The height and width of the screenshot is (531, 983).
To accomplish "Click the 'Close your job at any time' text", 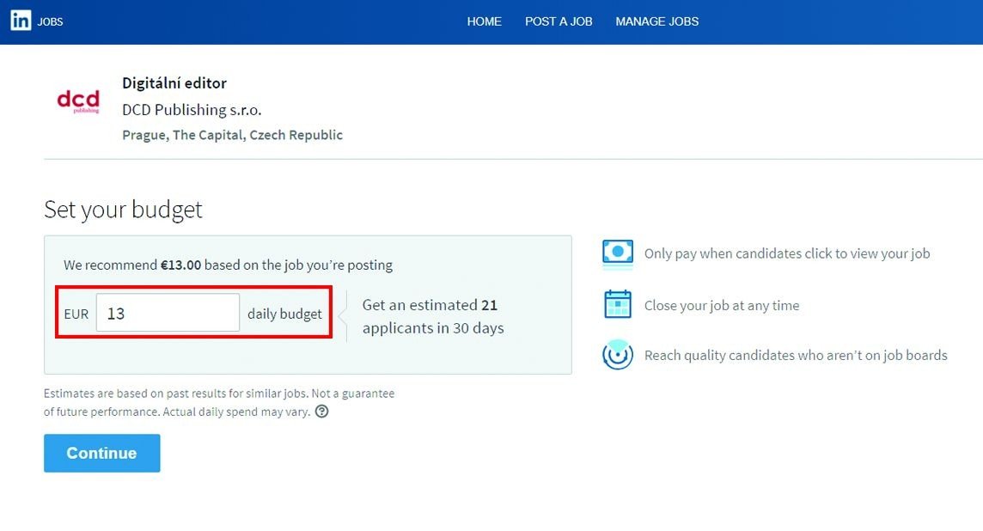I will (x=722, y=306).
